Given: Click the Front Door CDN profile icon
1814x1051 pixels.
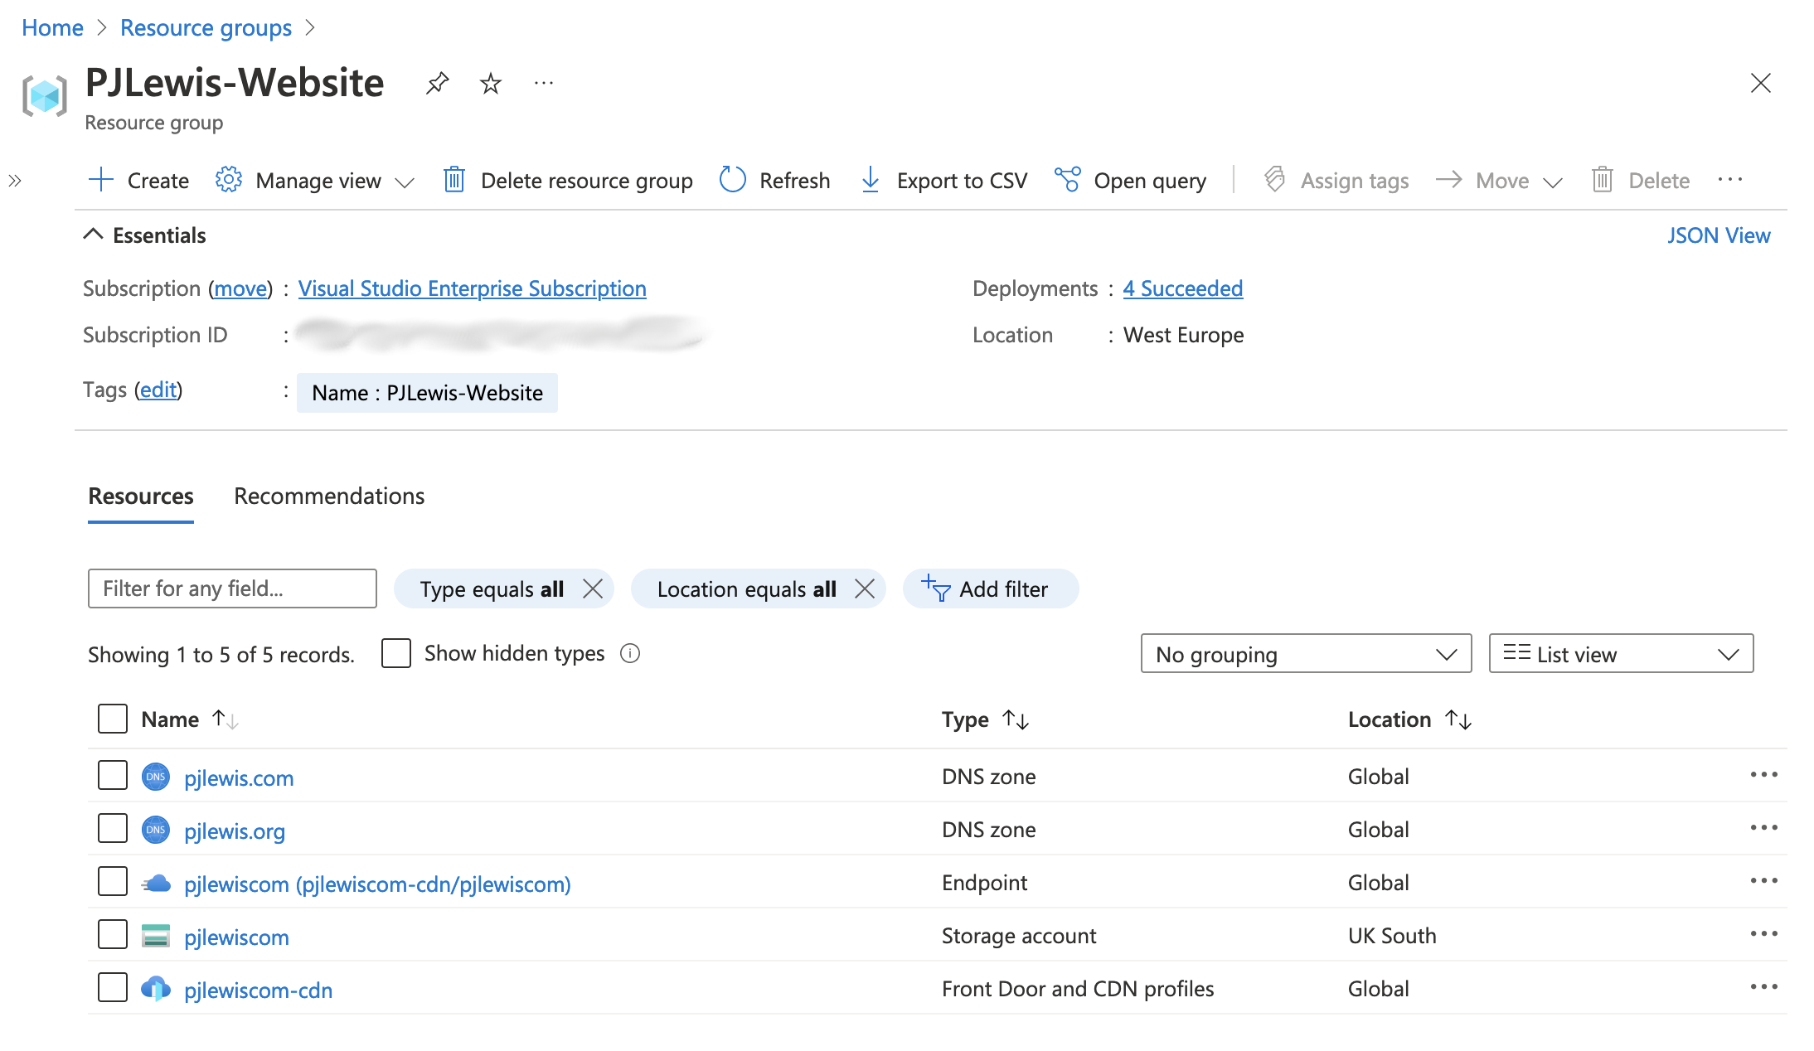Looking at the screenshot, I should click(x=156, y=989).
